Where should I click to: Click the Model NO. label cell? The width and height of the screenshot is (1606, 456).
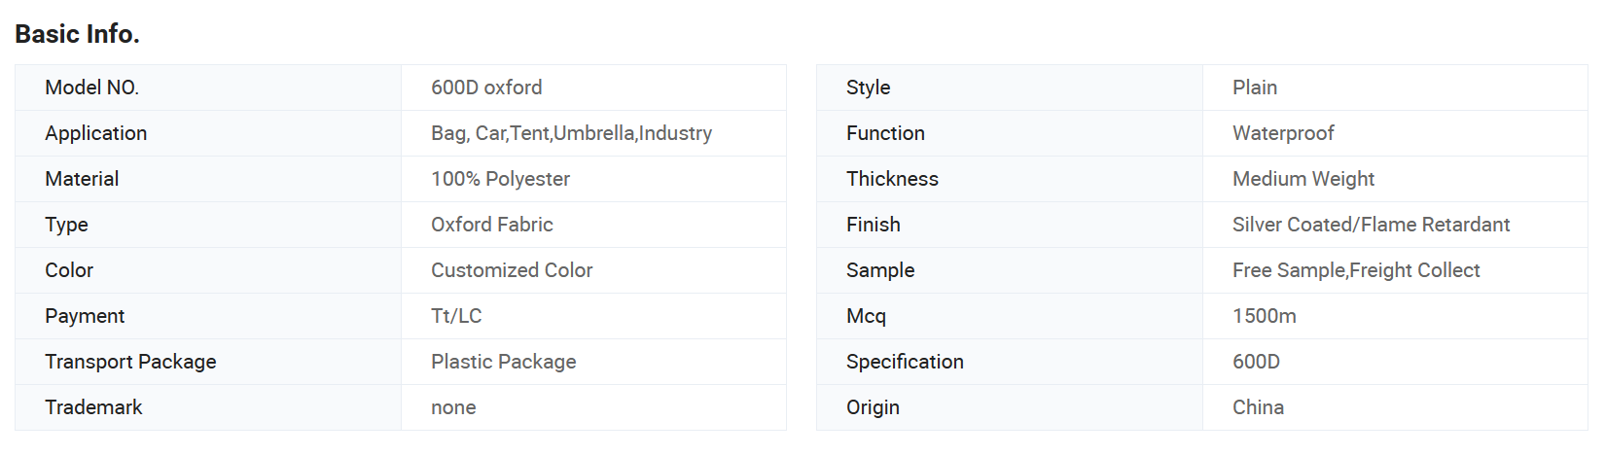208,88
